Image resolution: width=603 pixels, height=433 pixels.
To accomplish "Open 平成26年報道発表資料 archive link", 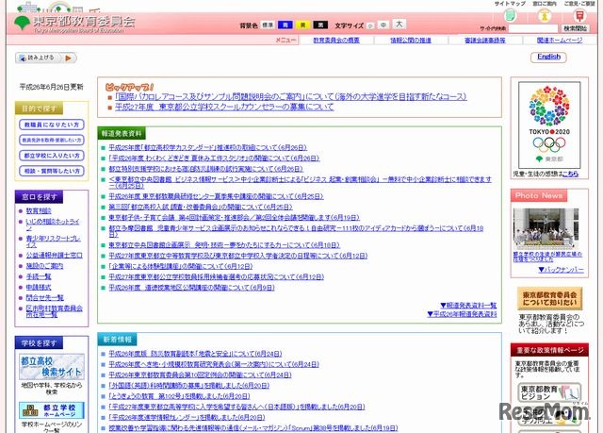I will pyautogui.click(x=462, y=314).
